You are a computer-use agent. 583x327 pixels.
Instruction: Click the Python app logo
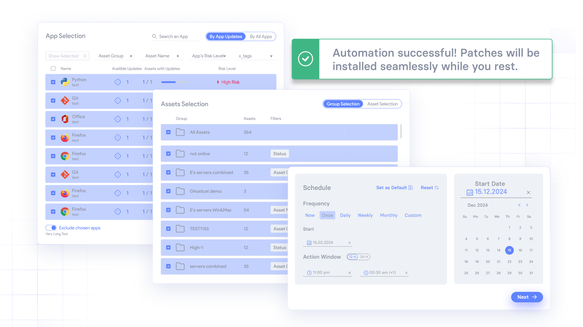point(65,82)
